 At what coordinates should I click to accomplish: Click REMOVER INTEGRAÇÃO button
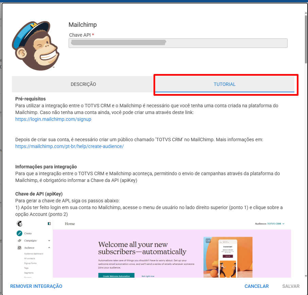36,286
